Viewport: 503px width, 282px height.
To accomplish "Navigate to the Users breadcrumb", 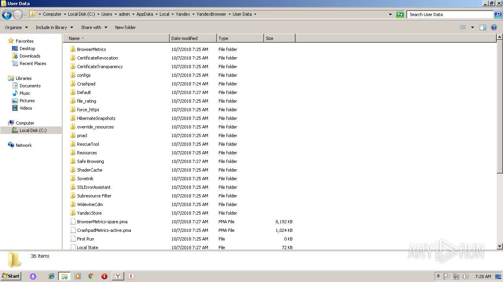I will pos(107,14).
